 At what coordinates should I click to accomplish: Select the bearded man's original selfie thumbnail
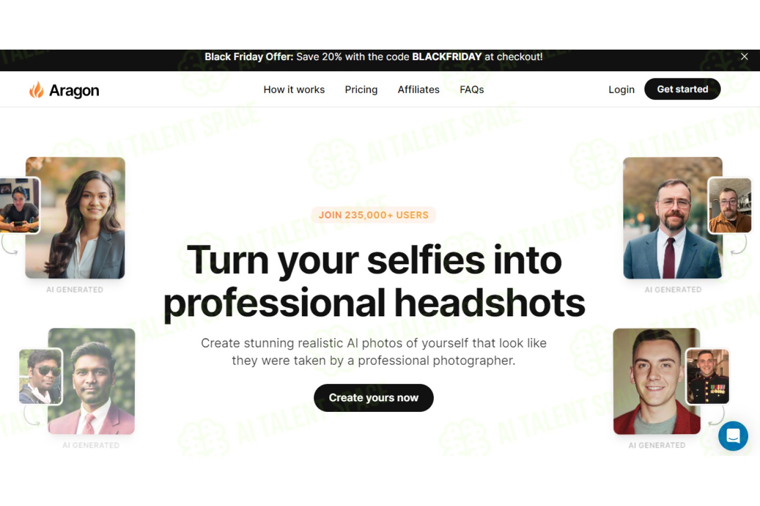click(730, 205)
